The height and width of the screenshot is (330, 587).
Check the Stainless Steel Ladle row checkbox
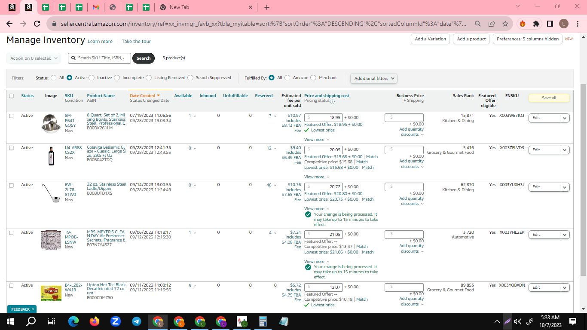tap(11, 185)
